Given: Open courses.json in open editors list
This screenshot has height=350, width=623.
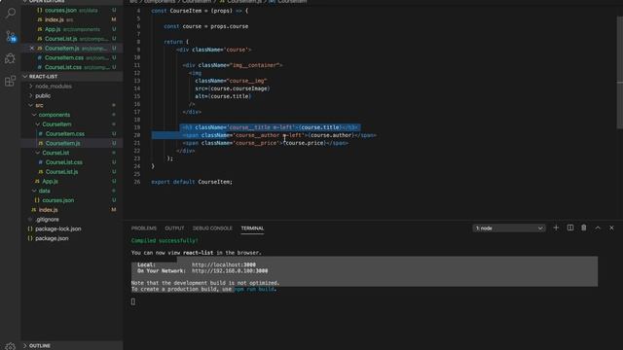Looking at the screenshot, I should point(72,10).
